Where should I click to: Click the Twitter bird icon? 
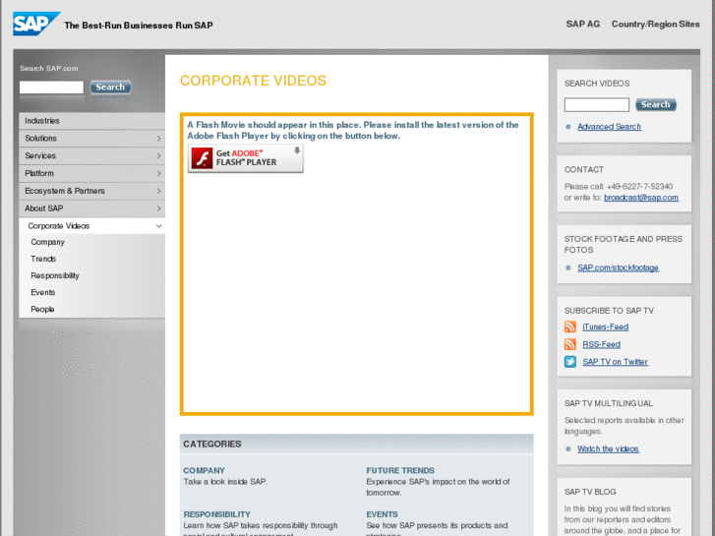click(x=570, y=361)
